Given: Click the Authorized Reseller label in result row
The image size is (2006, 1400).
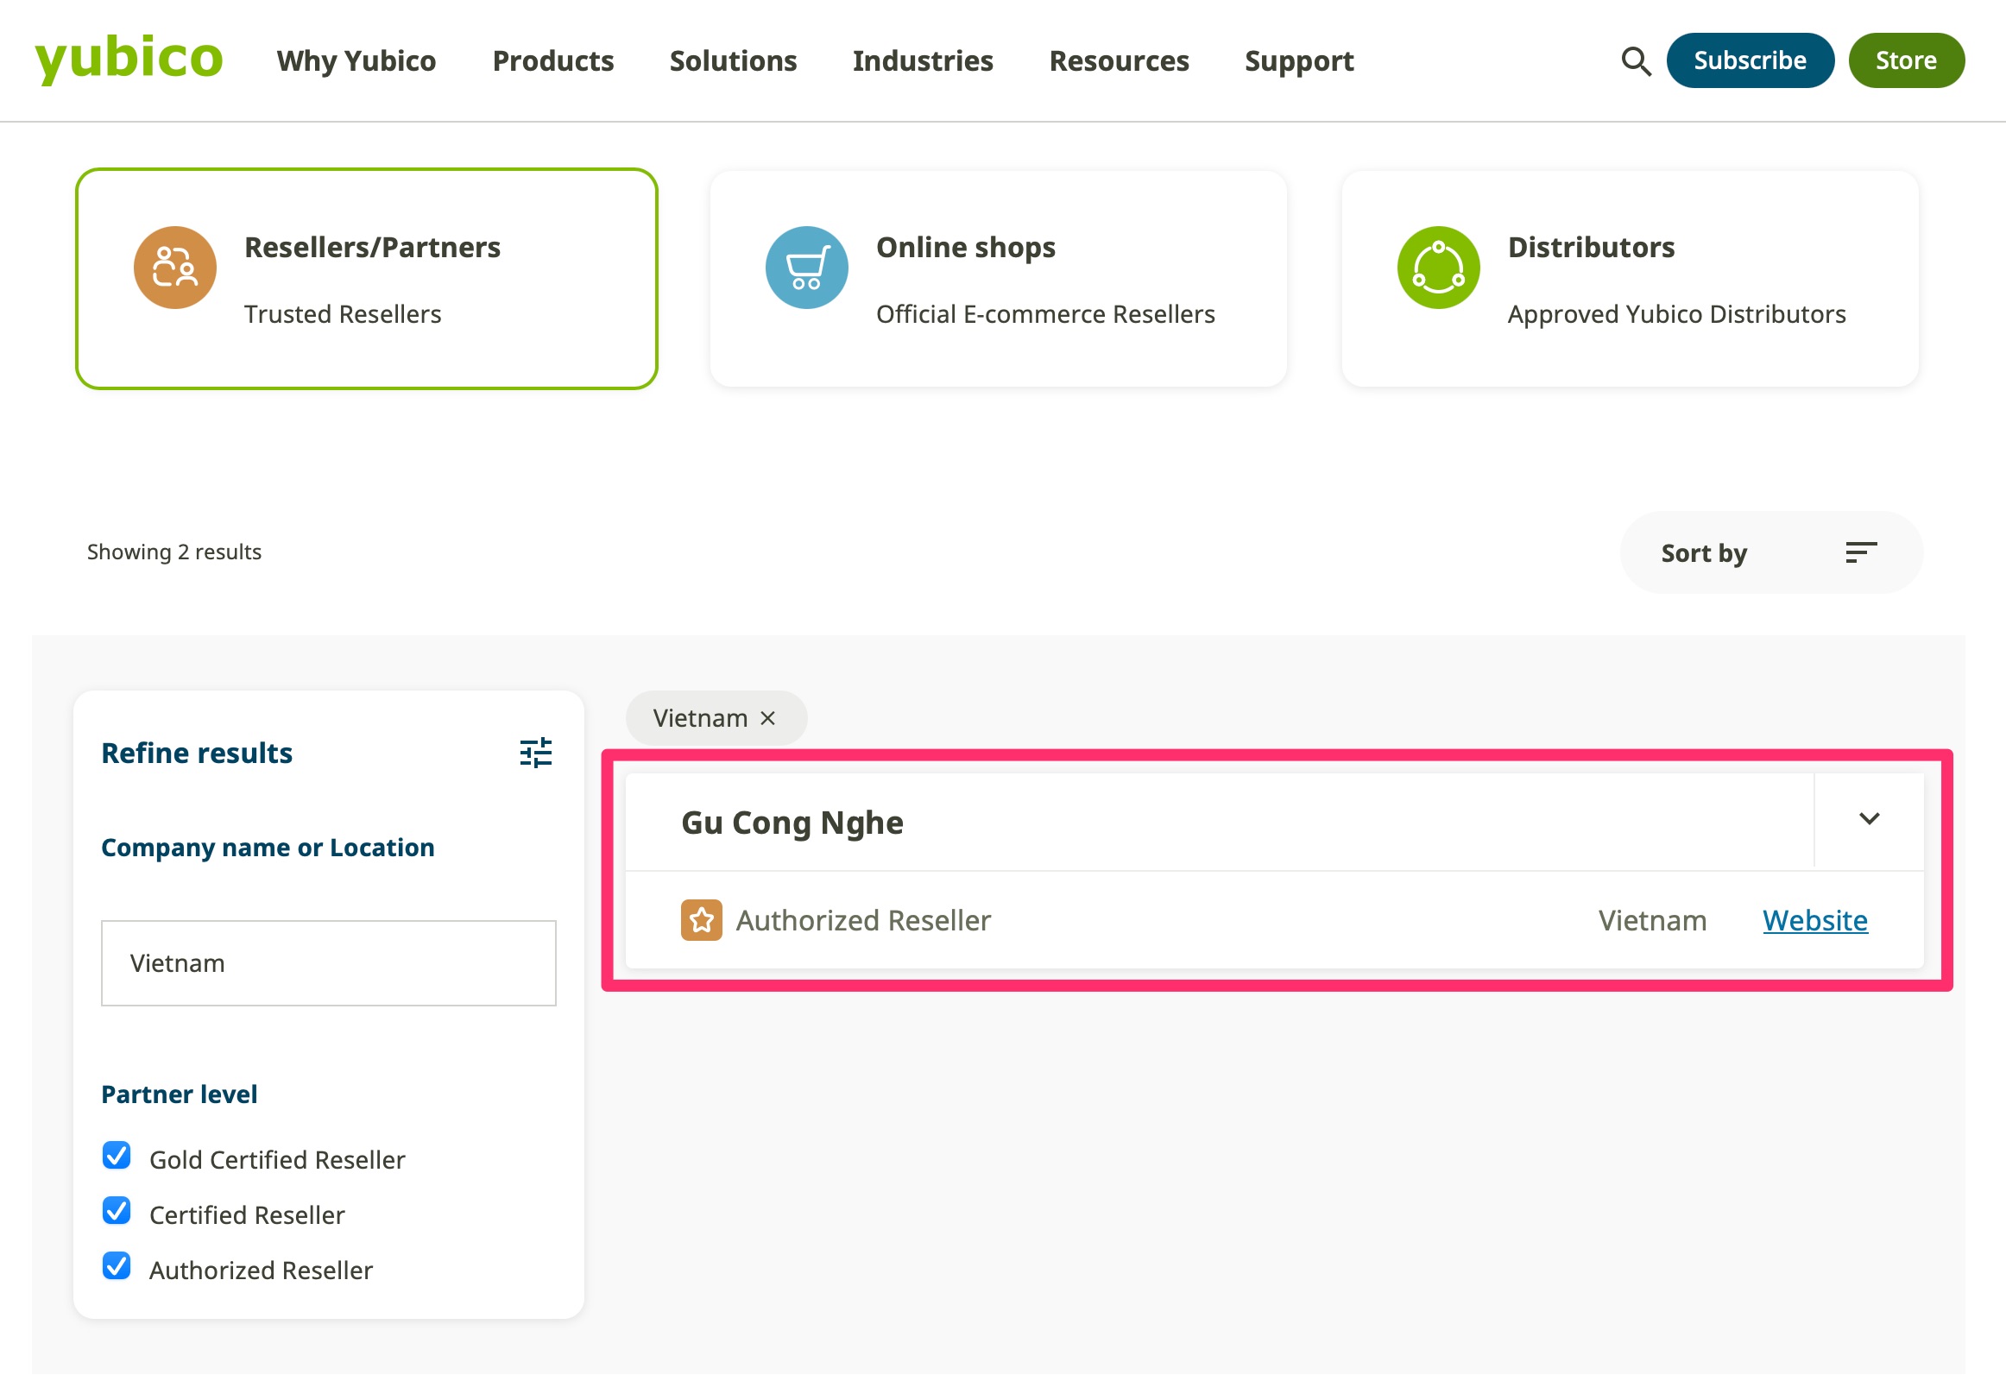Looking at the screenshot, I should [863, 920].
